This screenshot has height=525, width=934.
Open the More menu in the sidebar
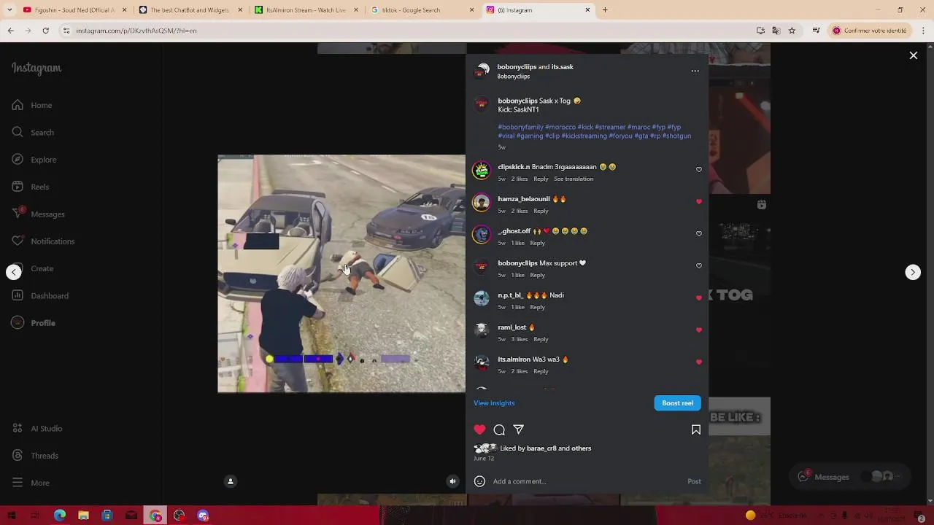[x=31, y=483]
